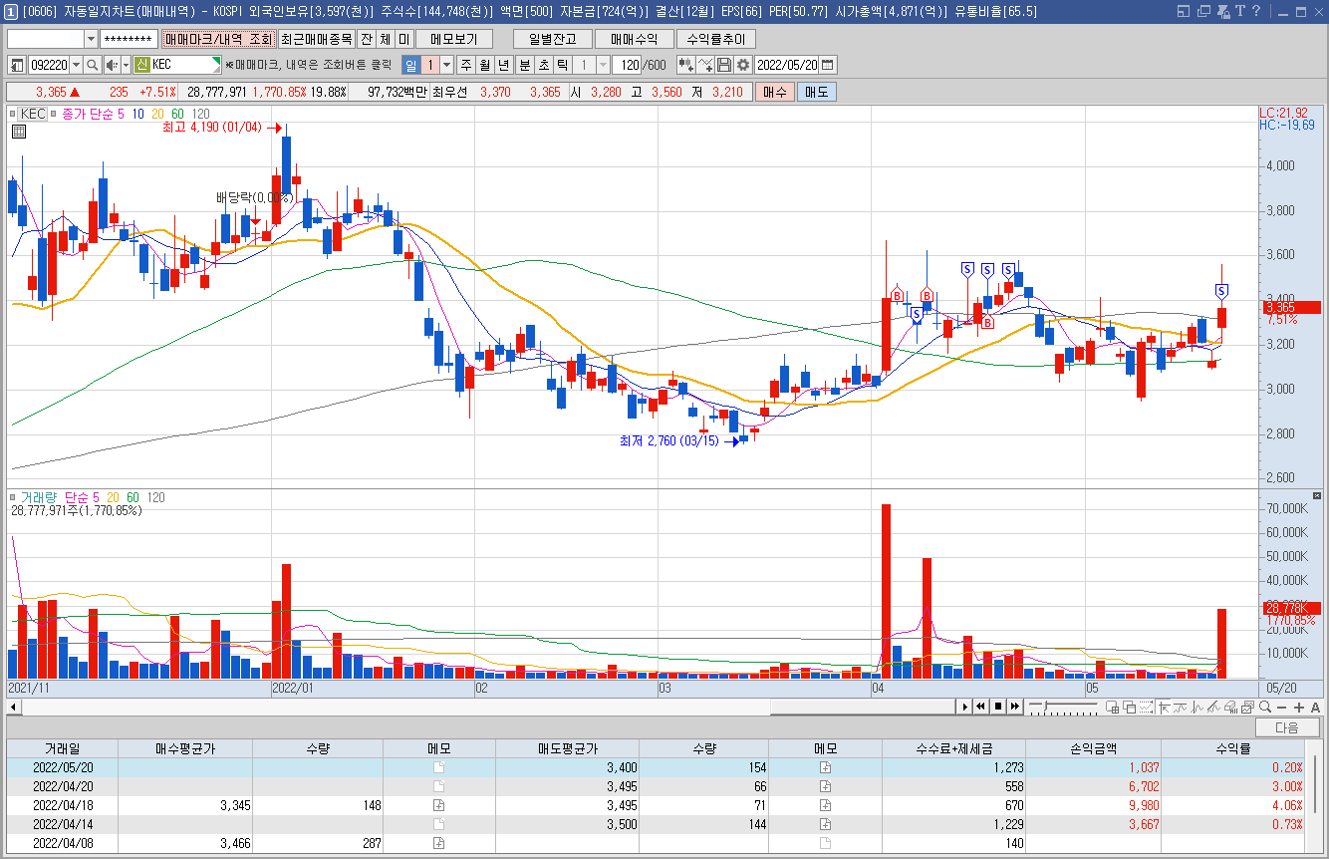Click the auto-scale A icon at bottom
The height and width of the screenshot is (859, 1329).
coord(1315,707)
